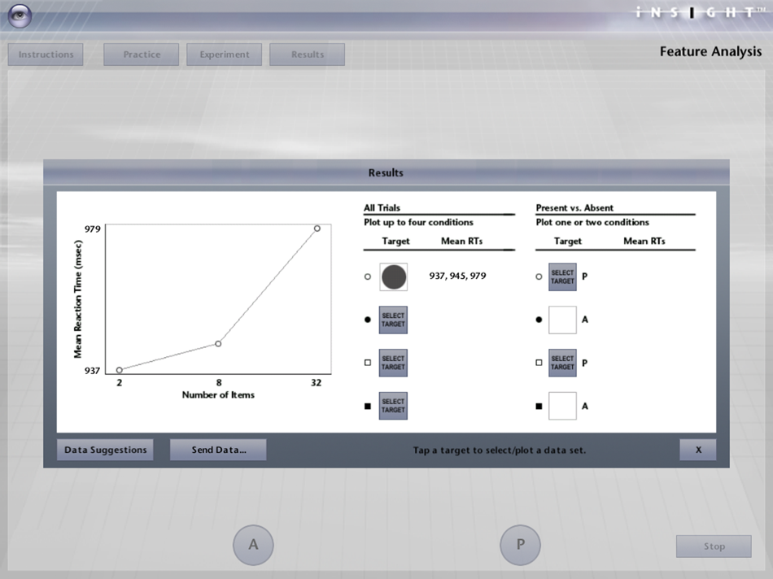Click the All Trials heading
Image resolution: width=773 pixels, height=579 pixels.
[382, 208]
